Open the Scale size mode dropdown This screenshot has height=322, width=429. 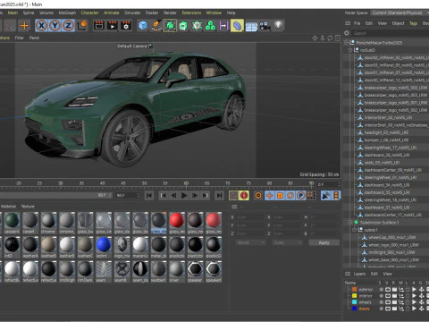click(x=287, y=242)
